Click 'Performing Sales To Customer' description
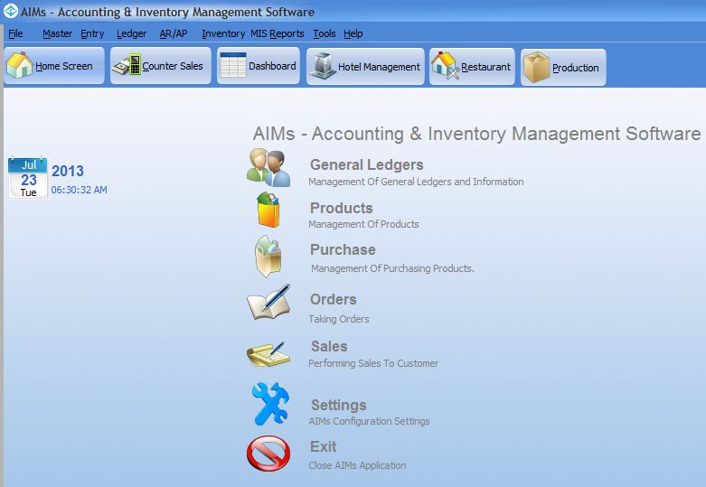The image size is (706, 487). (373, 363)
